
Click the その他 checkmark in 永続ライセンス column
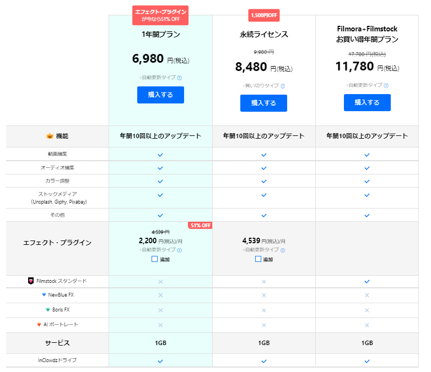pos(264,216)
